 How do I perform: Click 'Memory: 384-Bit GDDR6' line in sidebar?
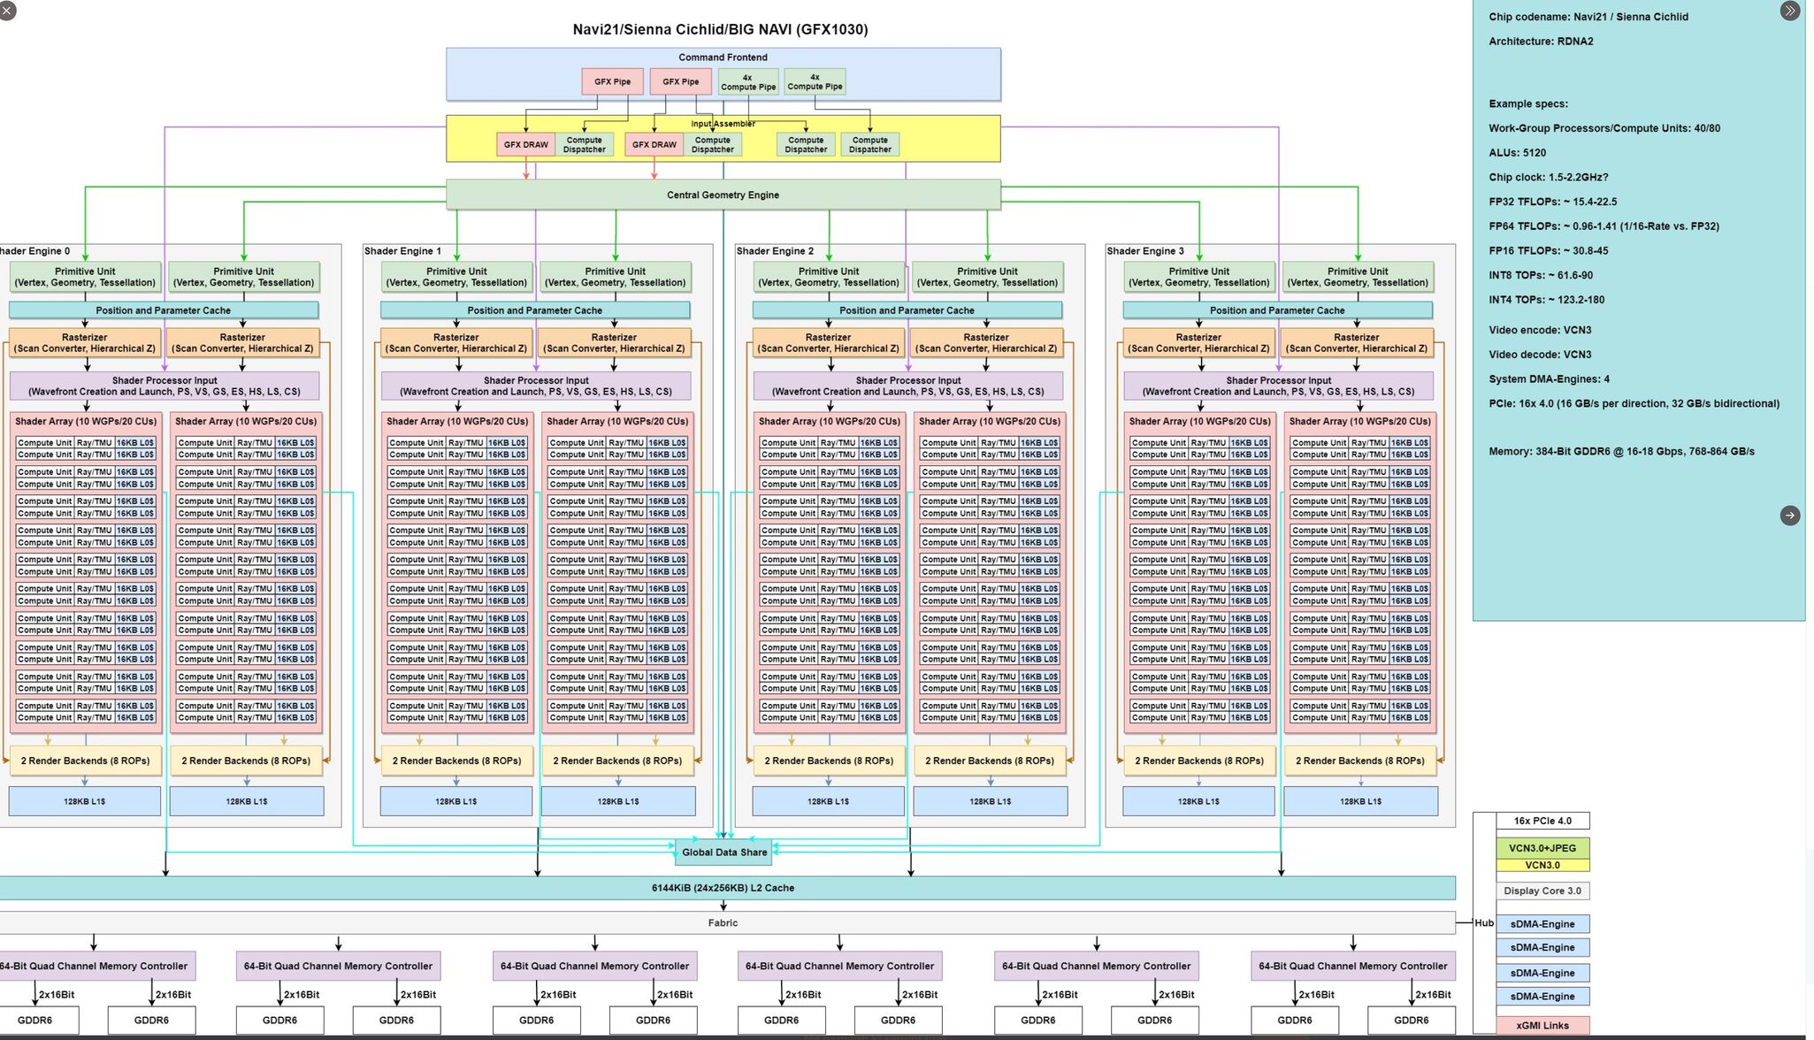pyautogui.click(x=1622, y=452)
